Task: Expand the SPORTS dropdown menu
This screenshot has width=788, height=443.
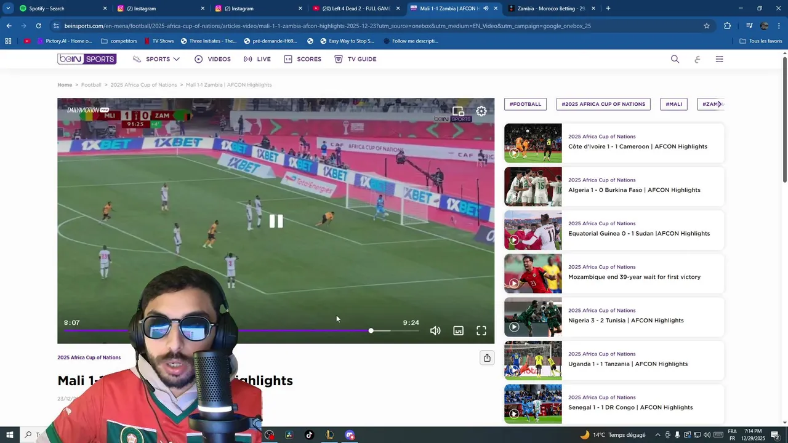Action: tap(156, 59)
